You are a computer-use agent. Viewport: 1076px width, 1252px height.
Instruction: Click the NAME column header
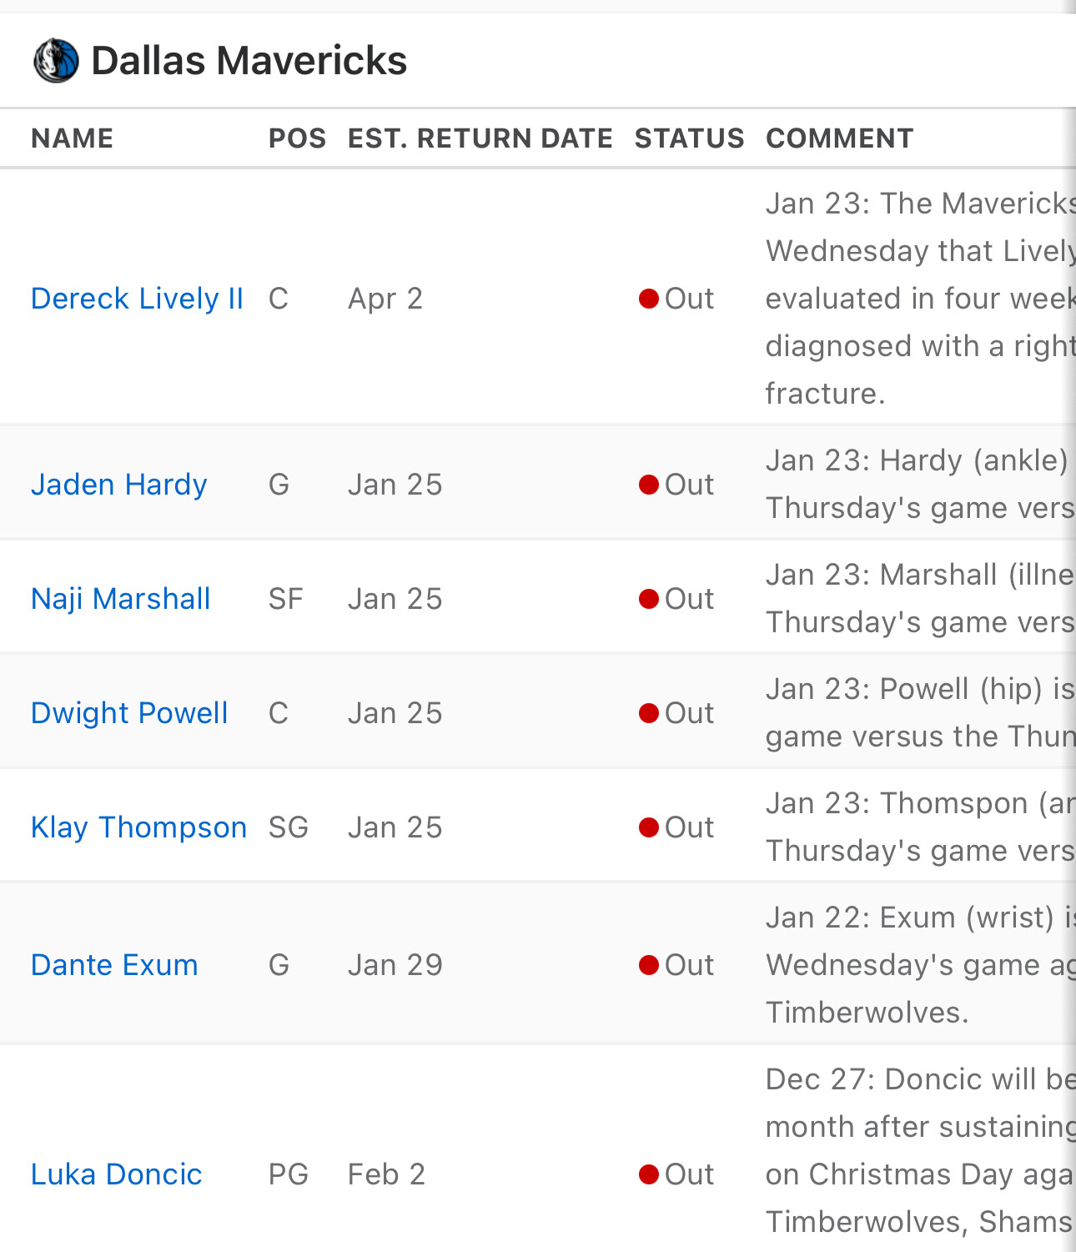[73, 138]
